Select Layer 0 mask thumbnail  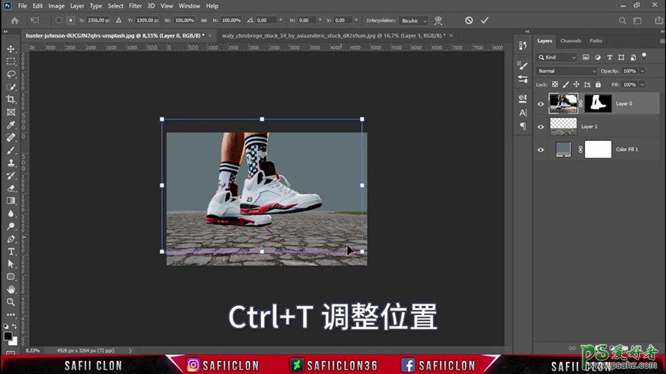coord(598,103)
